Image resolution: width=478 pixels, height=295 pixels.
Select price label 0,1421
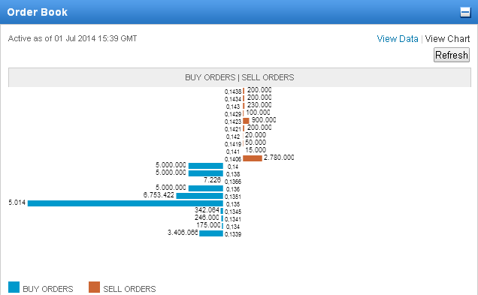233,129
